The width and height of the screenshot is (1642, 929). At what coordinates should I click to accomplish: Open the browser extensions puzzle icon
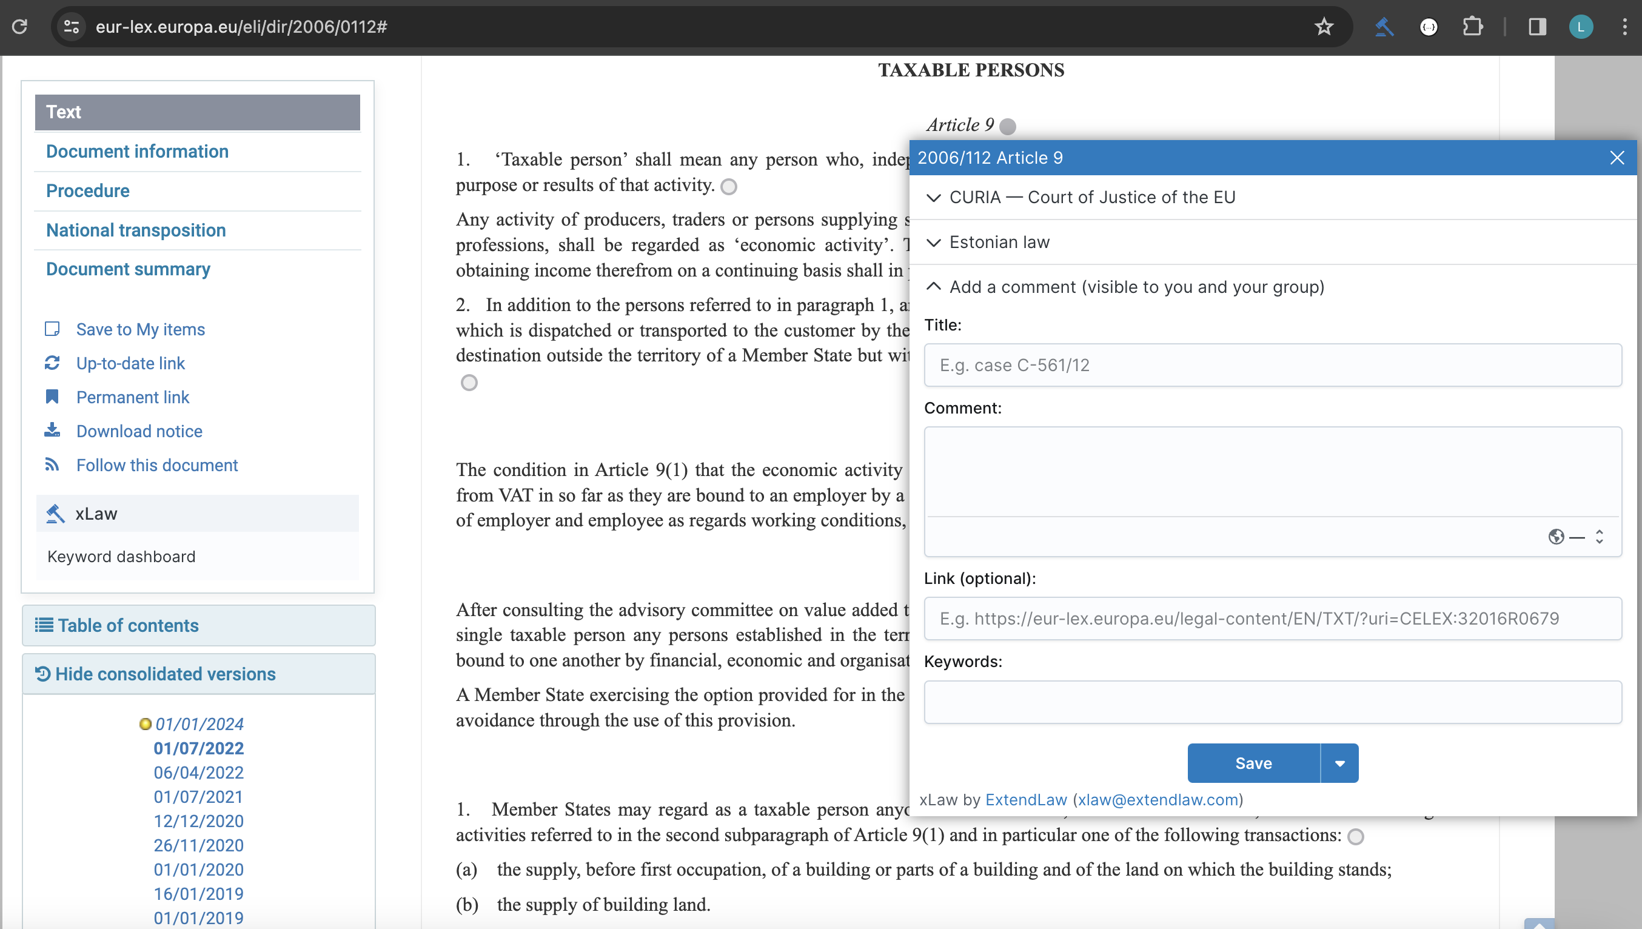[1472, 27]
